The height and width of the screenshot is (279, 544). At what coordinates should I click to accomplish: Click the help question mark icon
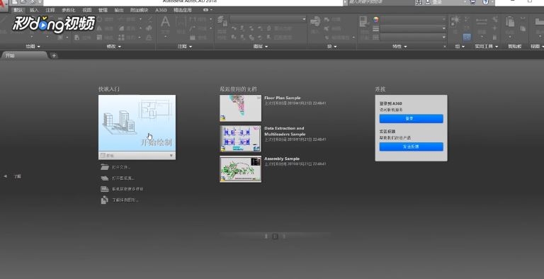click(485, 2)
